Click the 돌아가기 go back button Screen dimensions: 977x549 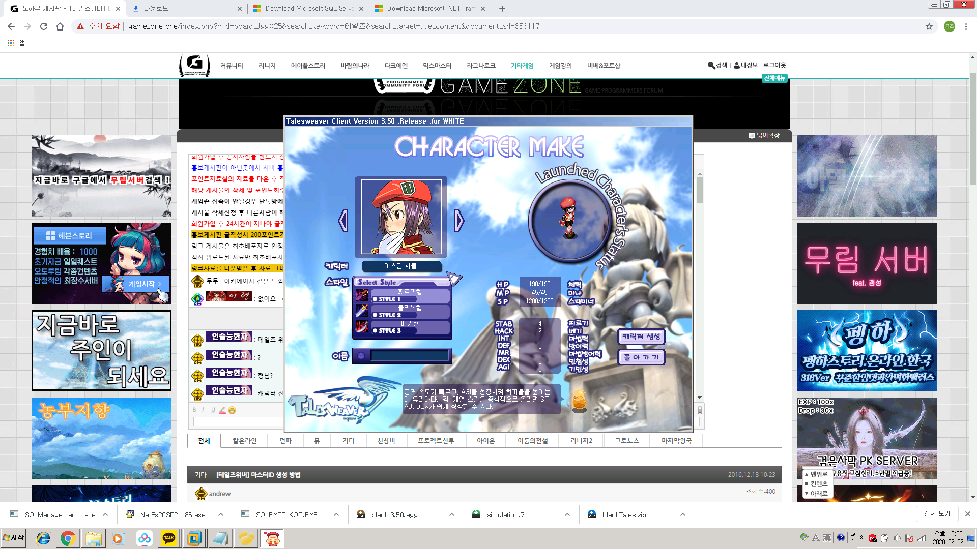coord(641,357)
